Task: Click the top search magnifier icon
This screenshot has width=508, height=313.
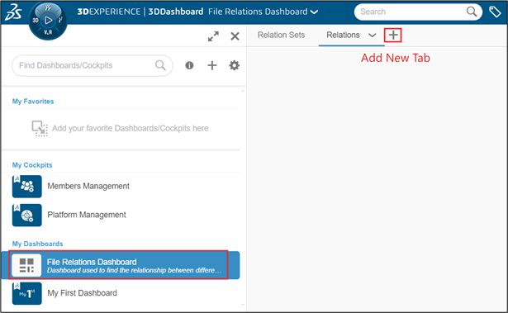Action: coord(472,12)
